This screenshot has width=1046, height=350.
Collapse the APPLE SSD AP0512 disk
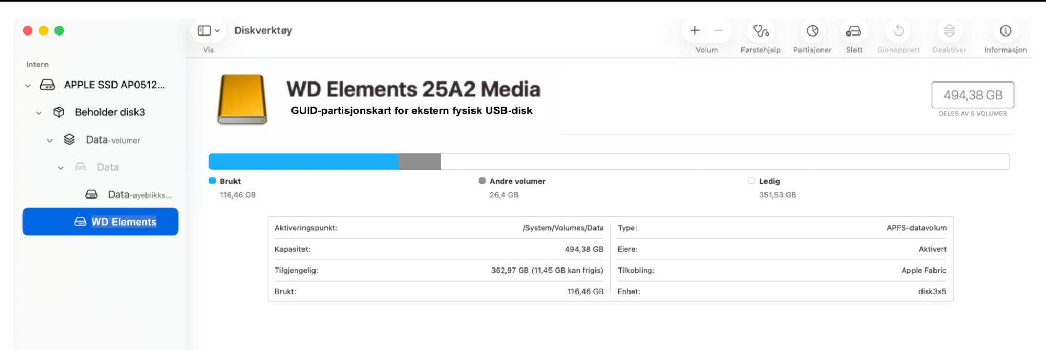click(x=28, y=85)
